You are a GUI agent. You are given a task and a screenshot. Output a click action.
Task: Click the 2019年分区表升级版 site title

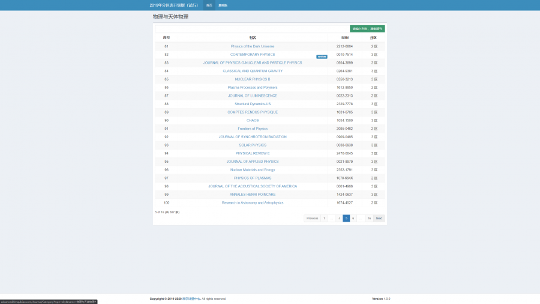point(174,5)
